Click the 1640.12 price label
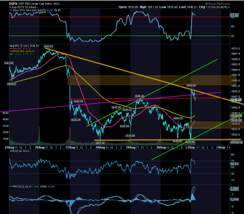244x214 pixels. [127, 110]
